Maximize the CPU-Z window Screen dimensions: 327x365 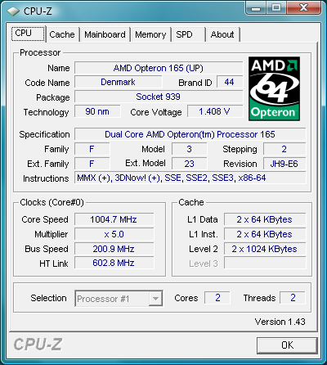pos(276,7)
